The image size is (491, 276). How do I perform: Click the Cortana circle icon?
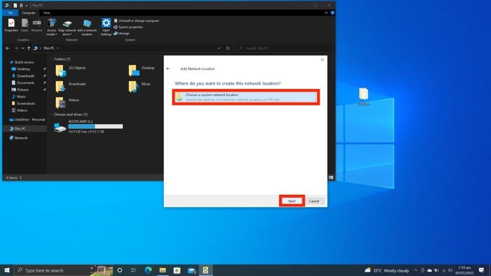coord(120,270)
